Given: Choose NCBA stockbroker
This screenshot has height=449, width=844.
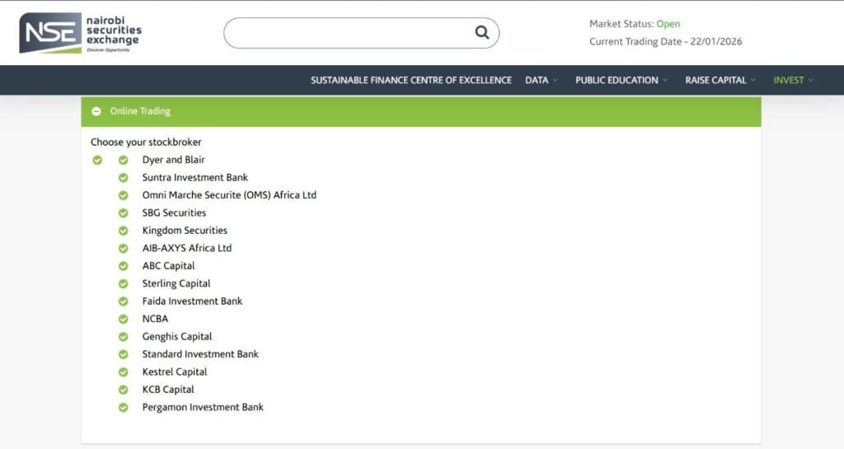Looking at the screenshot, I should pyautogui.click(x=155, y=319).
